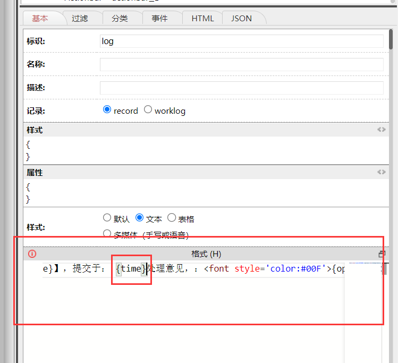Select the worklog radio option
Image resolution: width=398 pixels, height=363 pixels.
148,109
